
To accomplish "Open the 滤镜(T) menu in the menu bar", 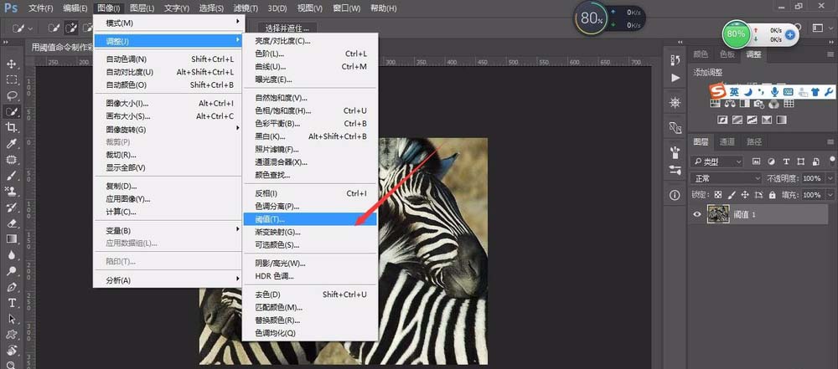I will tap(245, 8).
